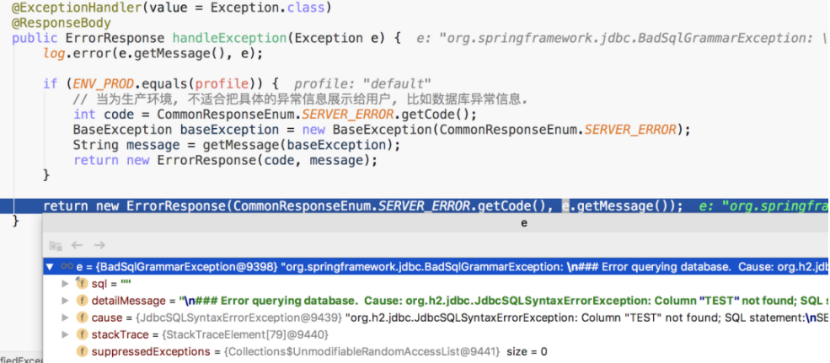
Task: Expand the sql field row
Action: tap(65, 284)
